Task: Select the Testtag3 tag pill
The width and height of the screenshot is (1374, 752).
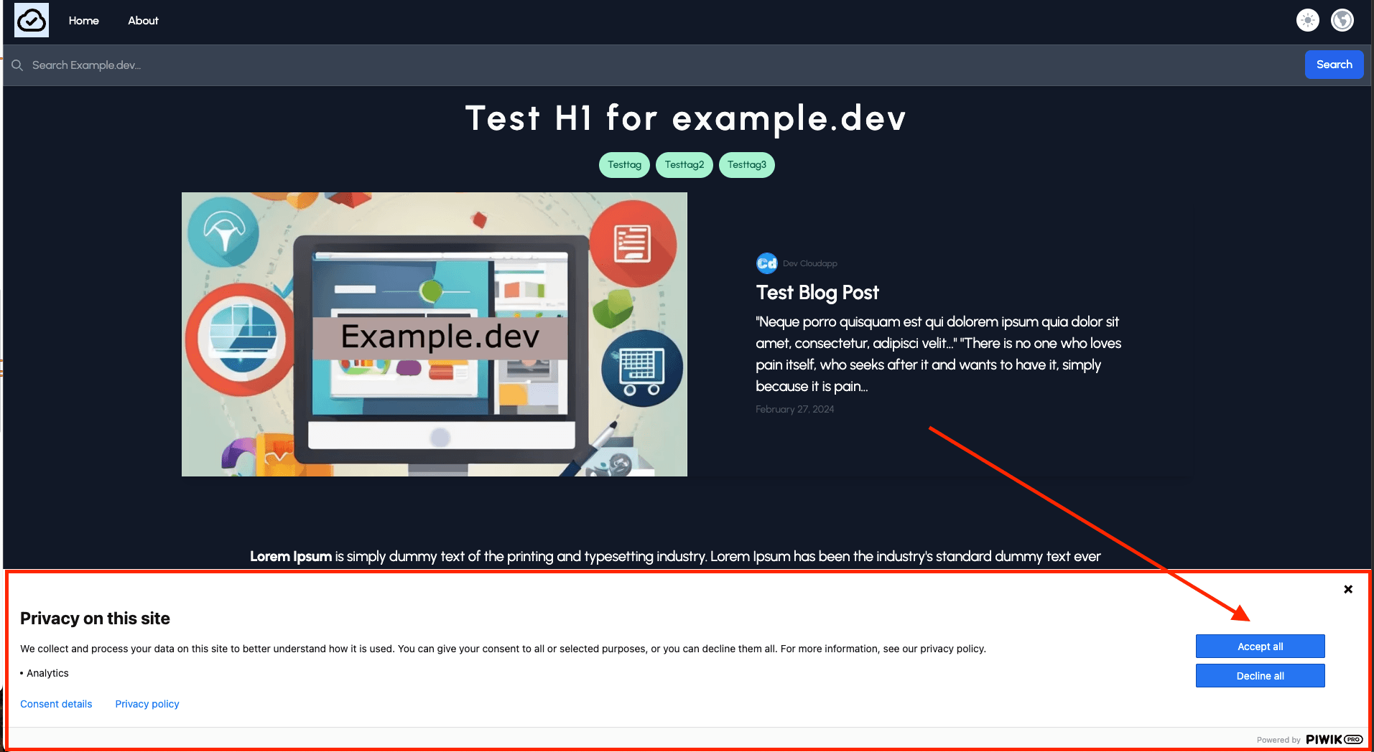Action: tap(746, 165)
